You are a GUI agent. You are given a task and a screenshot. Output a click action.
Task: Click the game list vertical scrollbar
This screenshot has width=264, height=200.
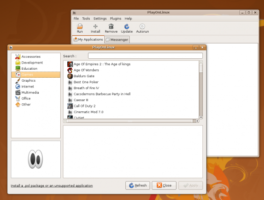pyautogui.click(x=201, y=90)
